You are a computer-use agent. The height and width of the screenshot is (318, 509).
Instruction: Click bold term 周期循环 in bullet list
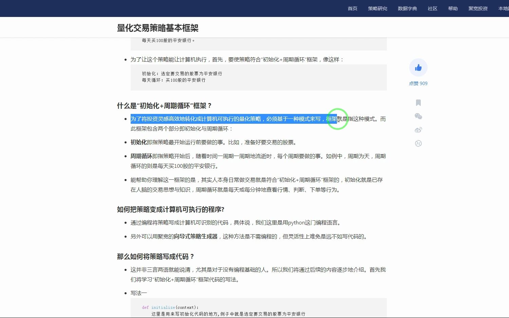tap(142, 156)
